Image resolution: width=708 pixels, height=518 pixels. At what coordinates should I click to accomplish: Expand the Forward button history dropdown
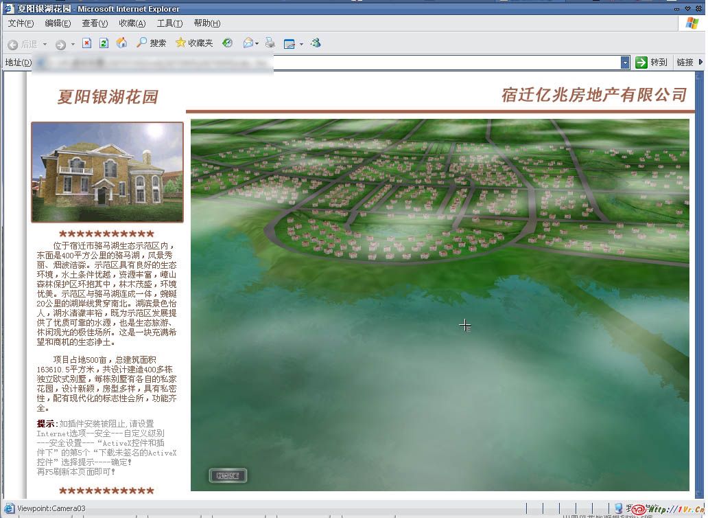(73, 44)
